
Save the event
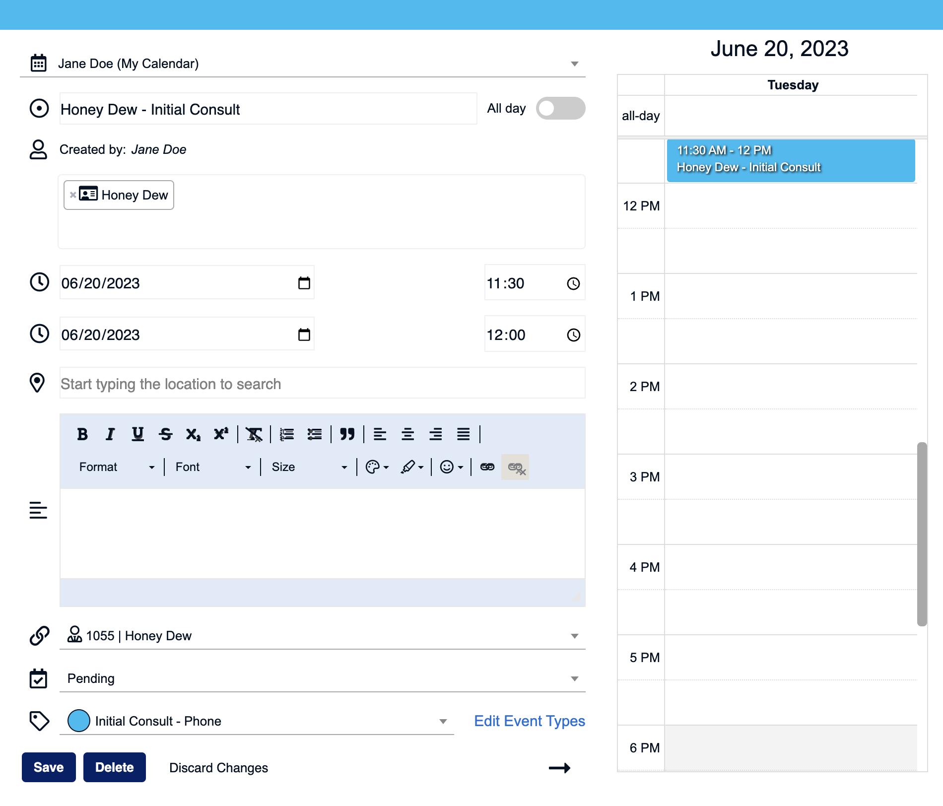coord(49,767)
